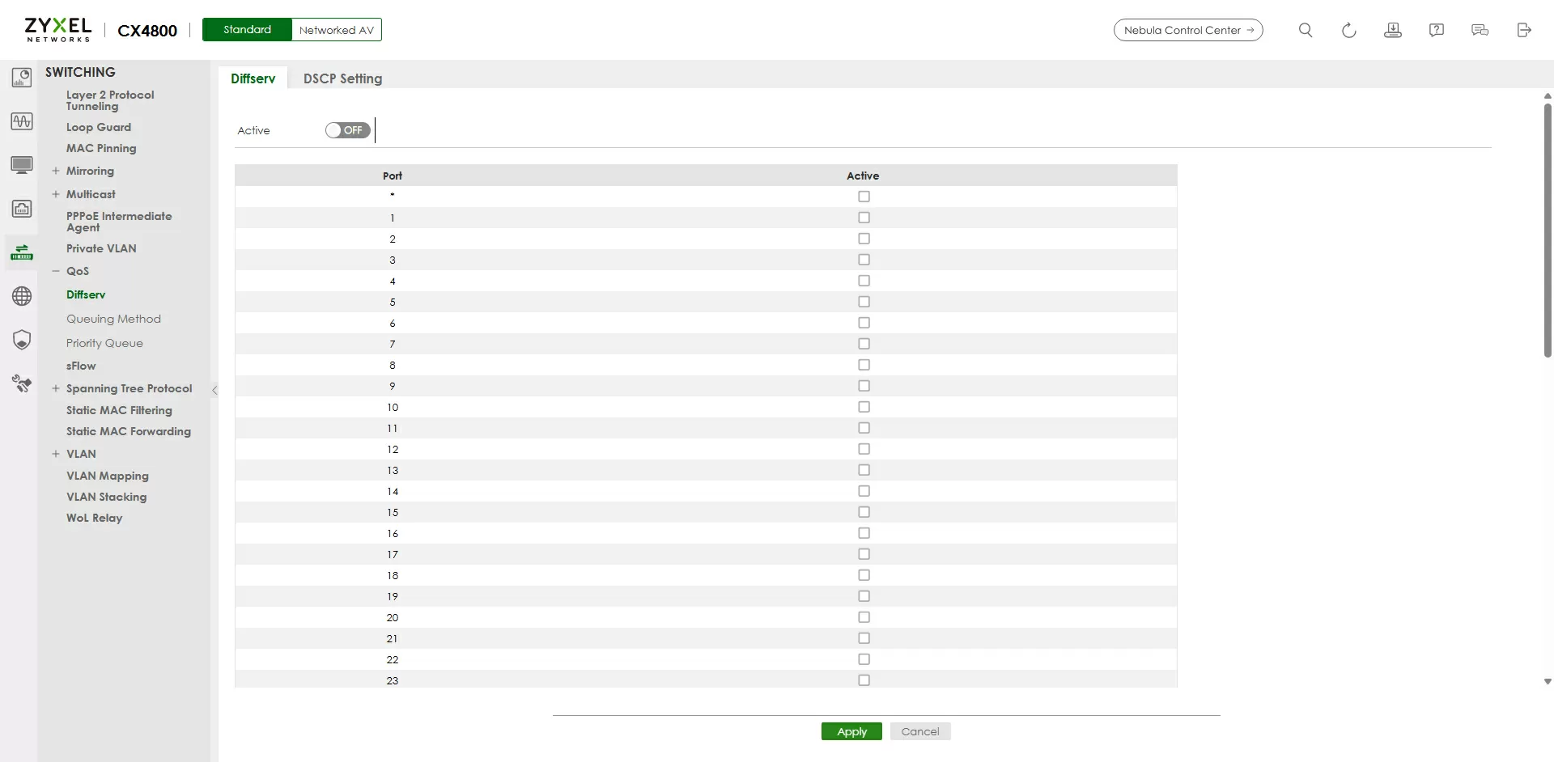Image resolution: width=1554 pixels, height=762 pixels.
Task: Open the Maintenance tools sidebar icon
Action: coord(22,383)
